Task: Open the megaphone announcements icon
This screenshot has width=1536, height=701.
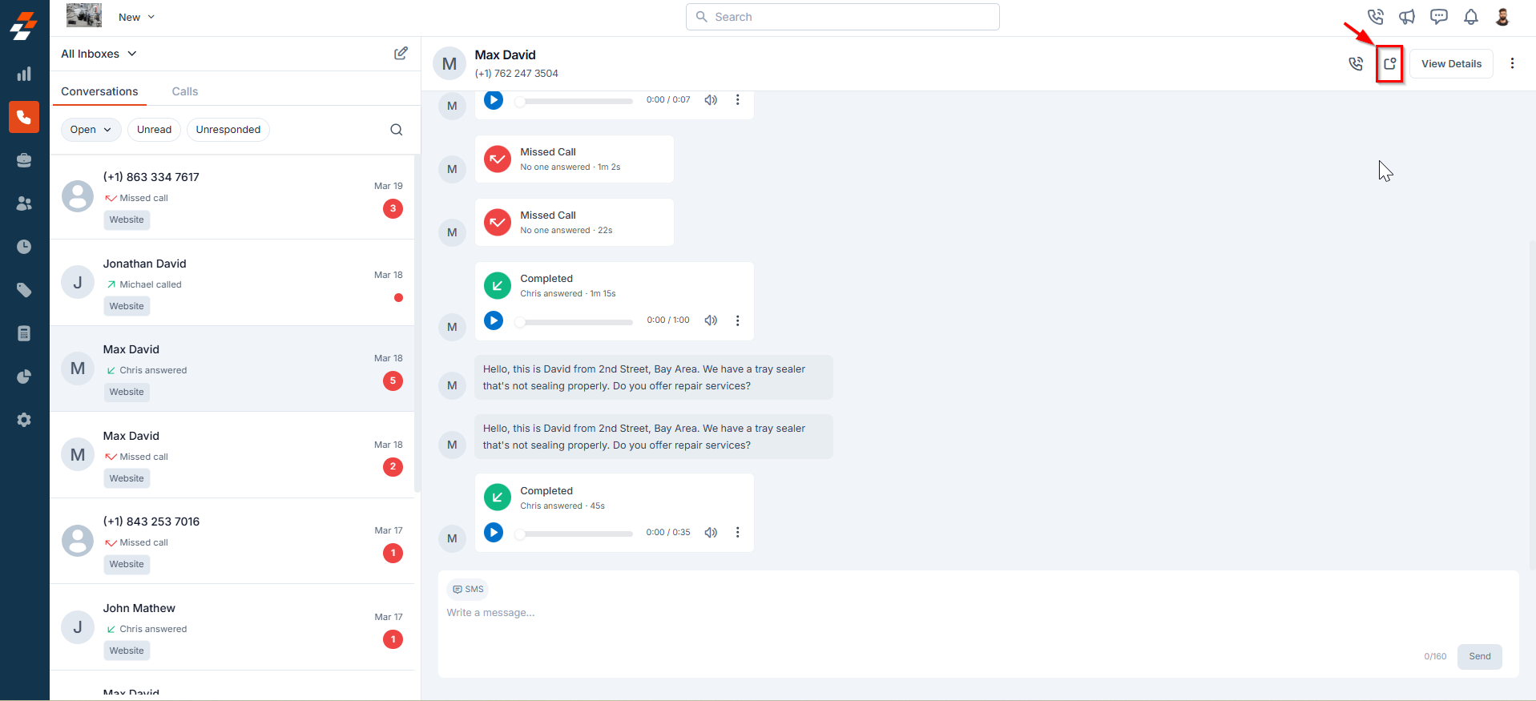Action: click(1407, 17)
